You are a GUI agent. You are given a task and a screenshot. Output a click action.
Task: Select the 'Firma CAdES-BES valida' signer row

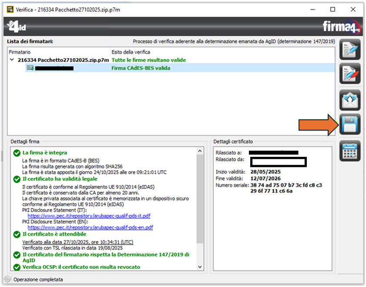click(141, 68)
